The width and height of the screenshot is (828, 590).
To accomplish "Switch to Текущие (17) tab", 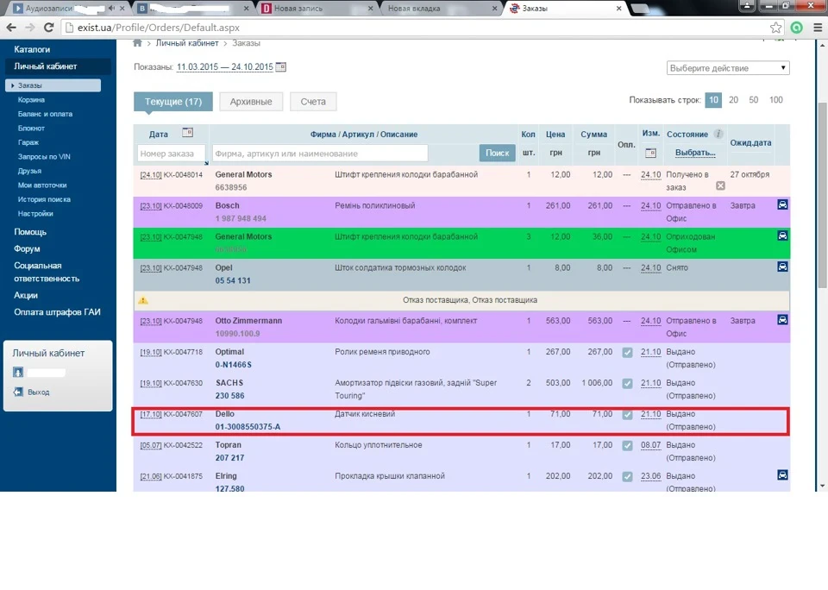I will point(173,102).
